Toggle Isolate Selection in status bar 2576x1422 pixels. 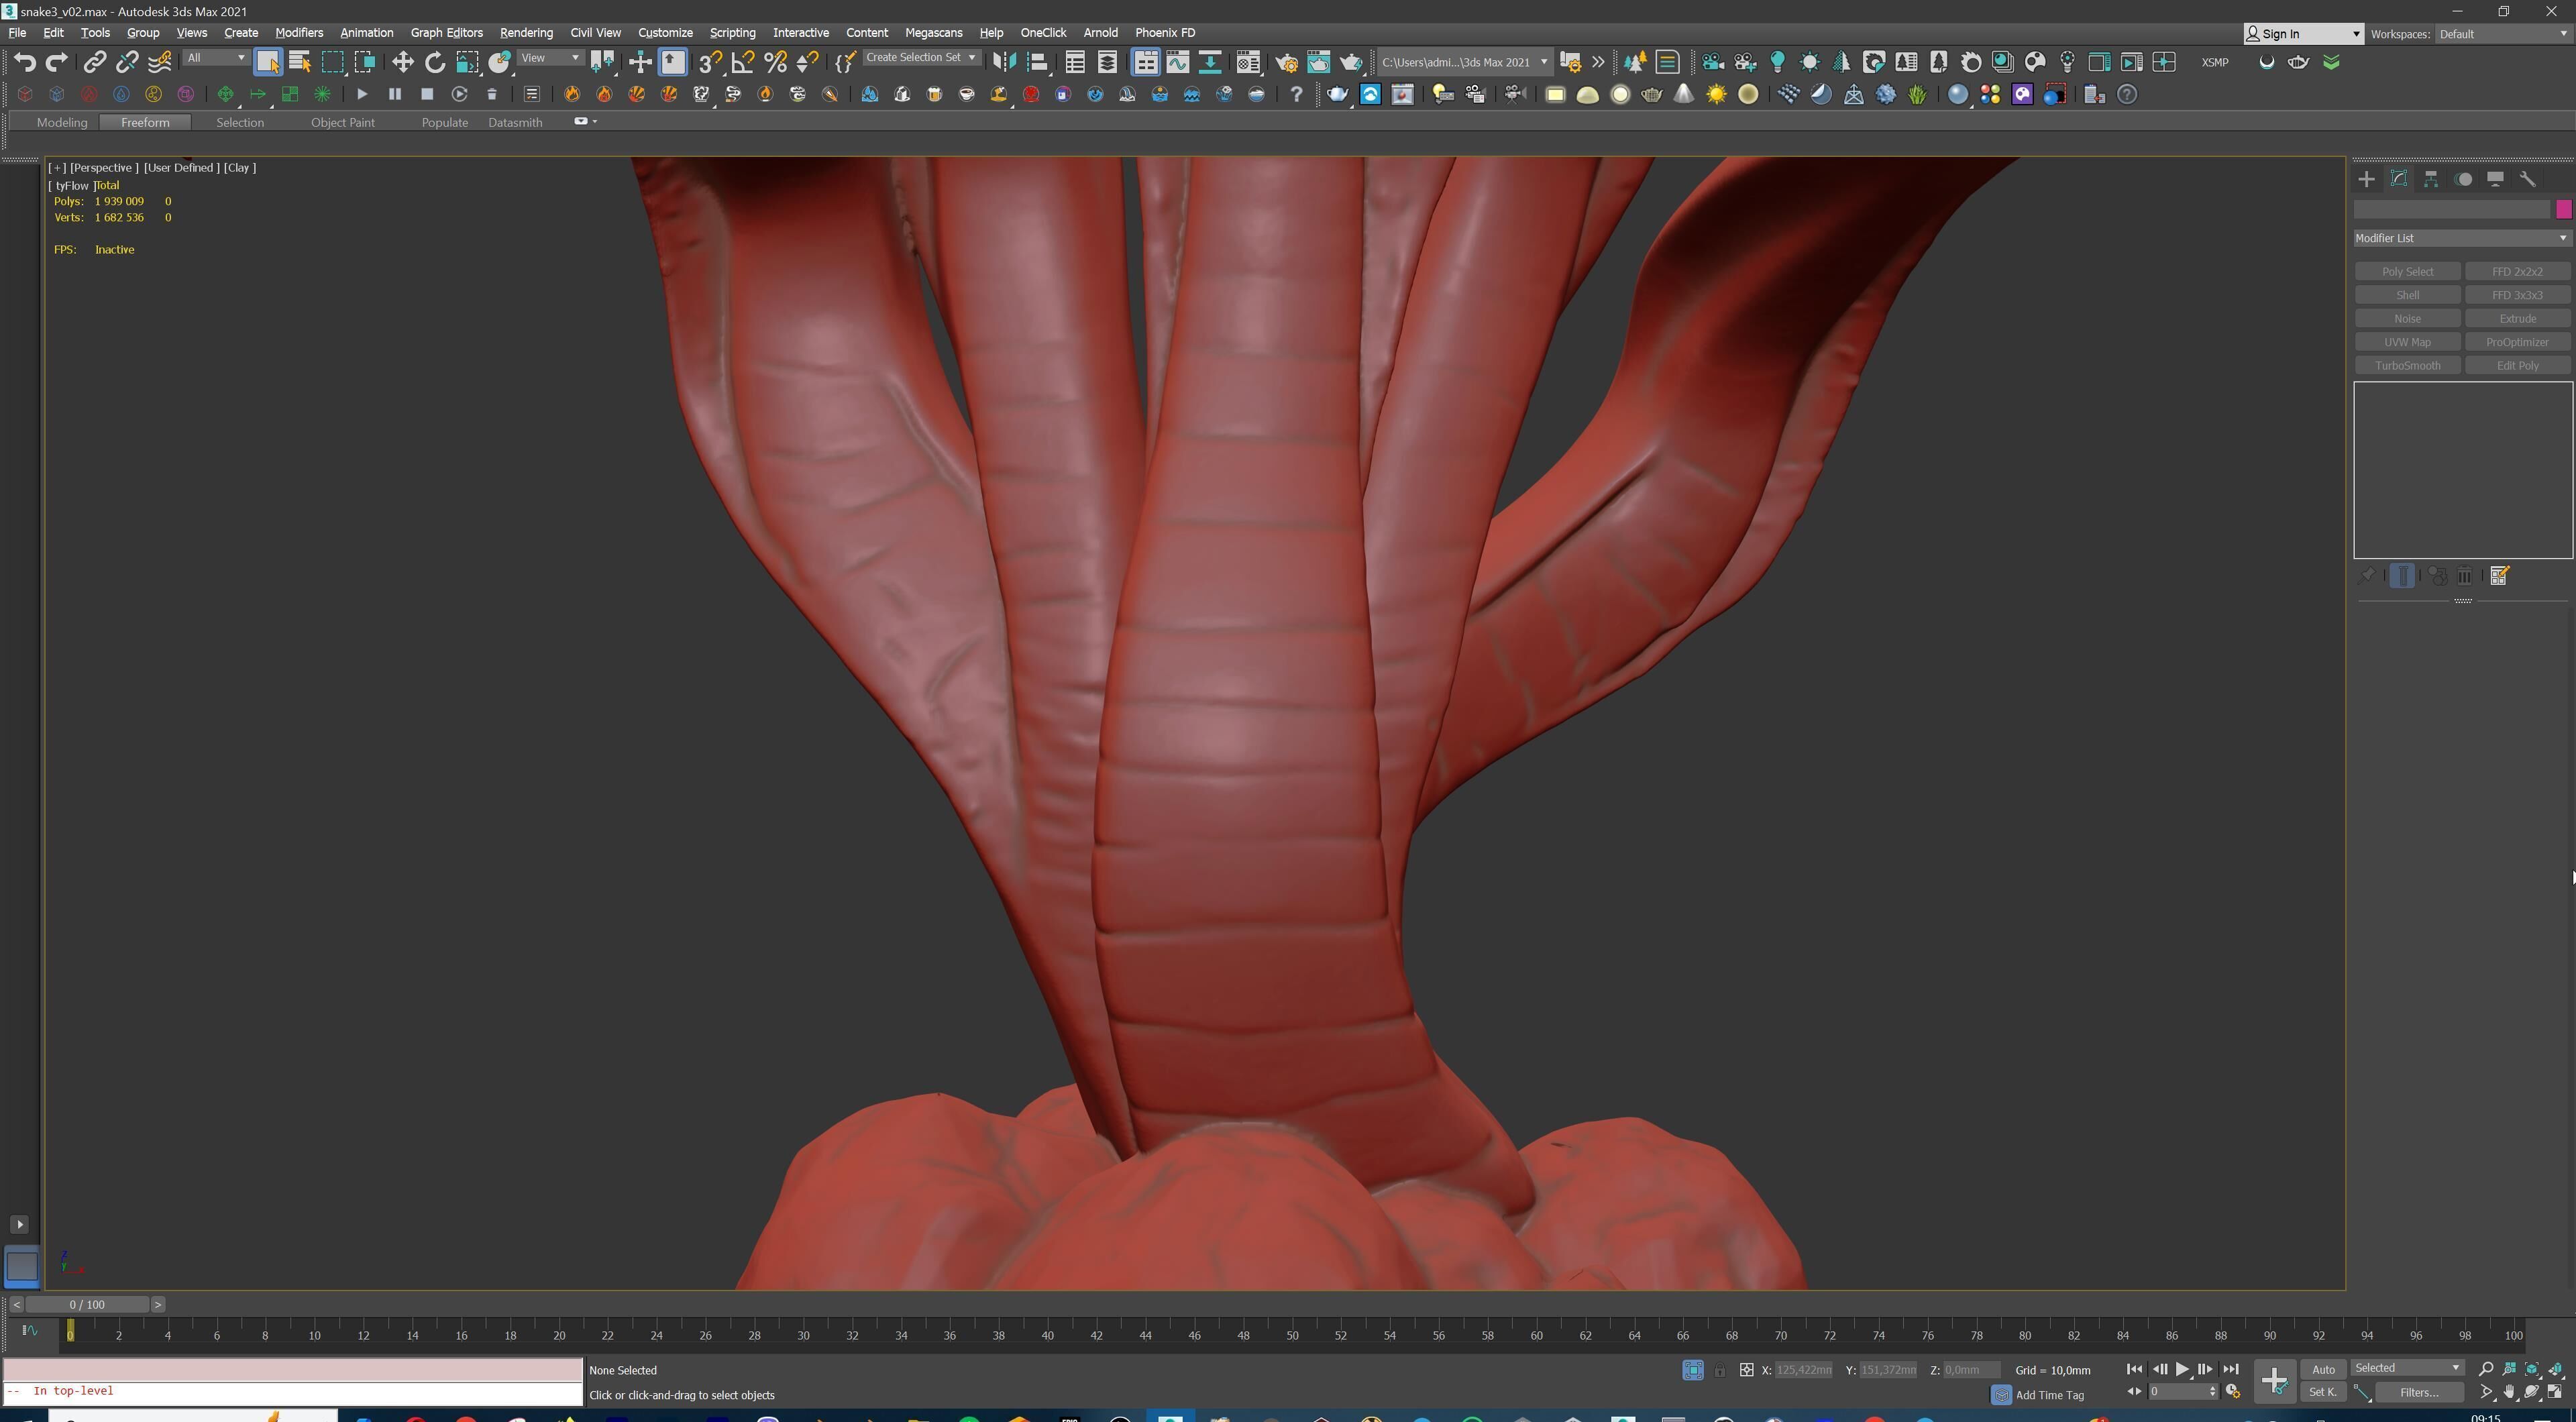point(1692,1370)
